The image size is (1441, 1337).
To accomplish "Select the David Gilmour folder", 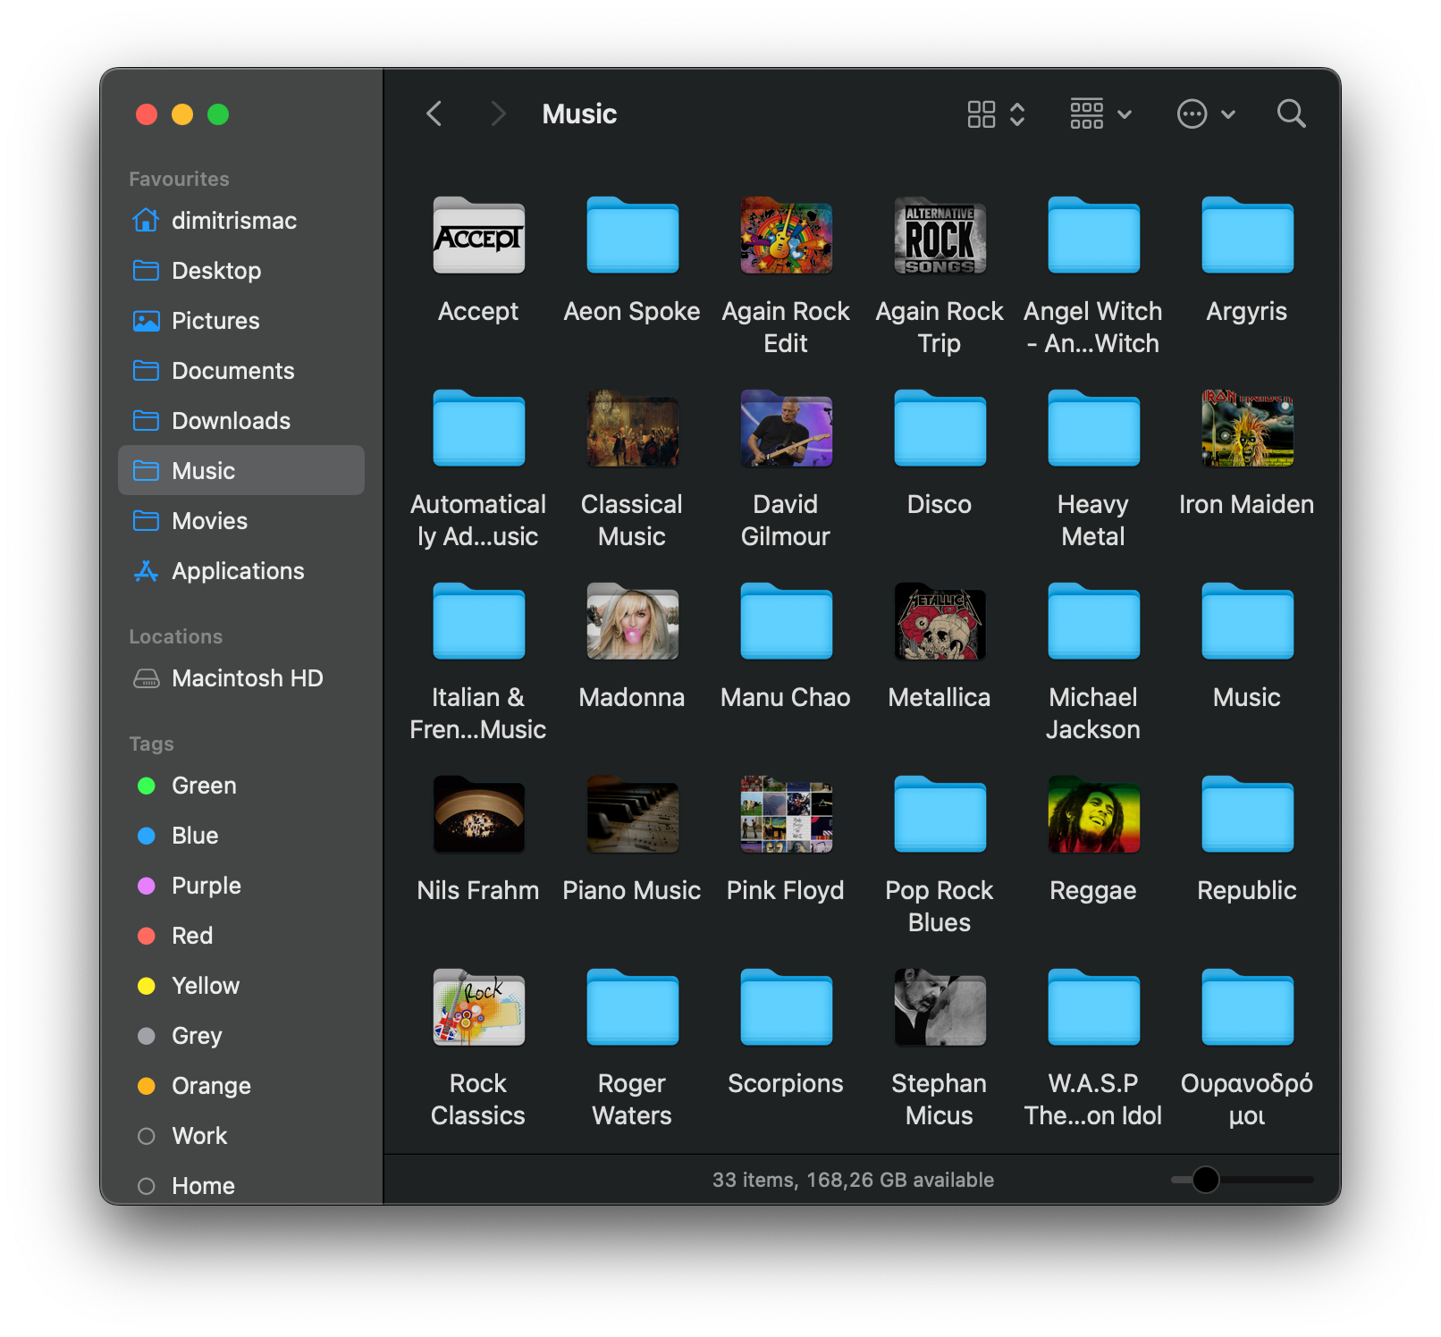I will tap(786, 428).
